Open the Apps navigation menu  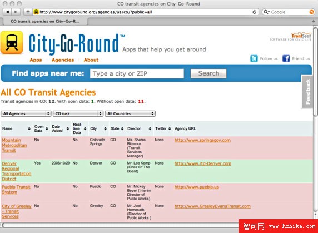tap(36, 60)
